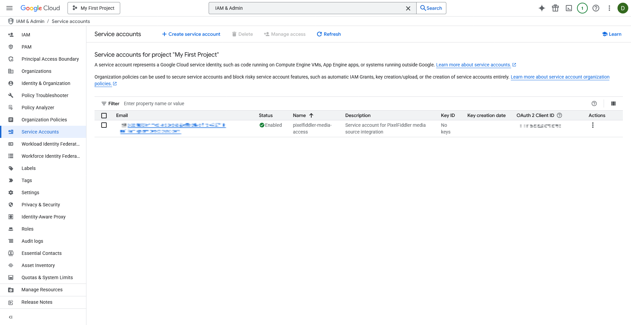Activate Cloud Shell terminal icon
The height and width of the screenshot is (325, 631).
569,8
